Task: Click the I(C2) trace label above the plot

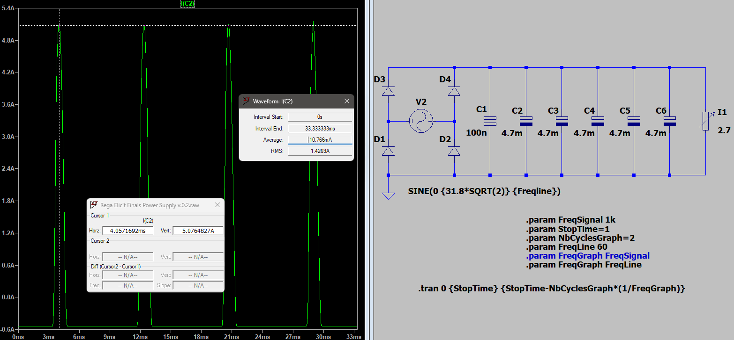Action: (x=187, y=4)
